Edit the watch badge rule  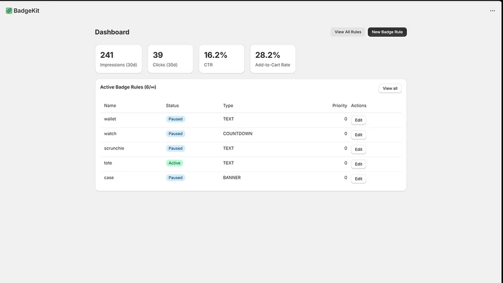358,135
